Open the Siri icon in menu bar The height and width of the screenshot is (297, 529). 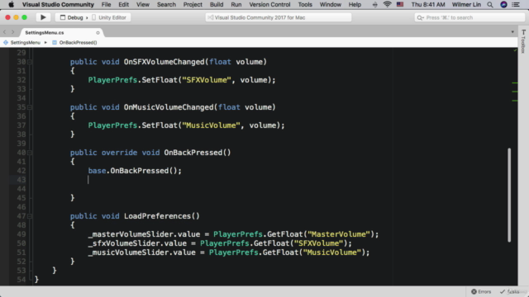coord(503,4)
